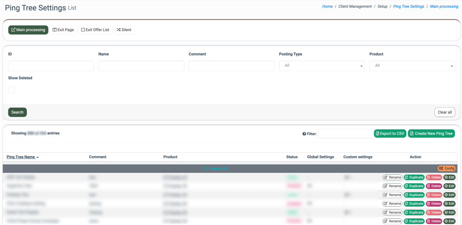Open the Product dropdown
The height and width of the screenshot is (225, 462).
click(x=412, y=66)
